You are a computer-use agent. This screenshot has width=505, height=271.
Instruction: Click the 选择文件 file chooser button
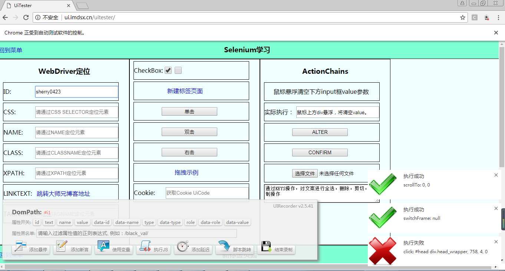[x=305, y=173]
